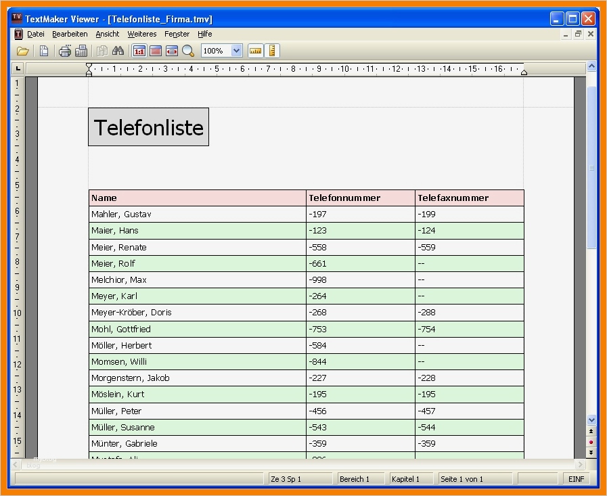This screenshot has width=607, height=496.
Task: Jump to previous page with double-up arrow
Action: pyautogui.click(x=591, y=431)
